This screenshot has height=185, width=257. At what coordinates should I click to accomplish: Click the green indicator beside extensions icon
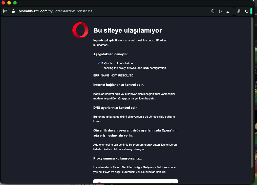[x=251, y=11]
